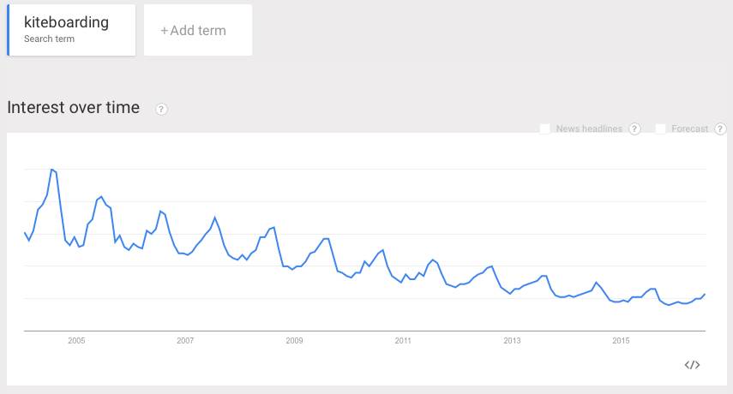This screenshot has width=733, height=394.
Task: Click the end point of the trend line
Action: point(705,295)
